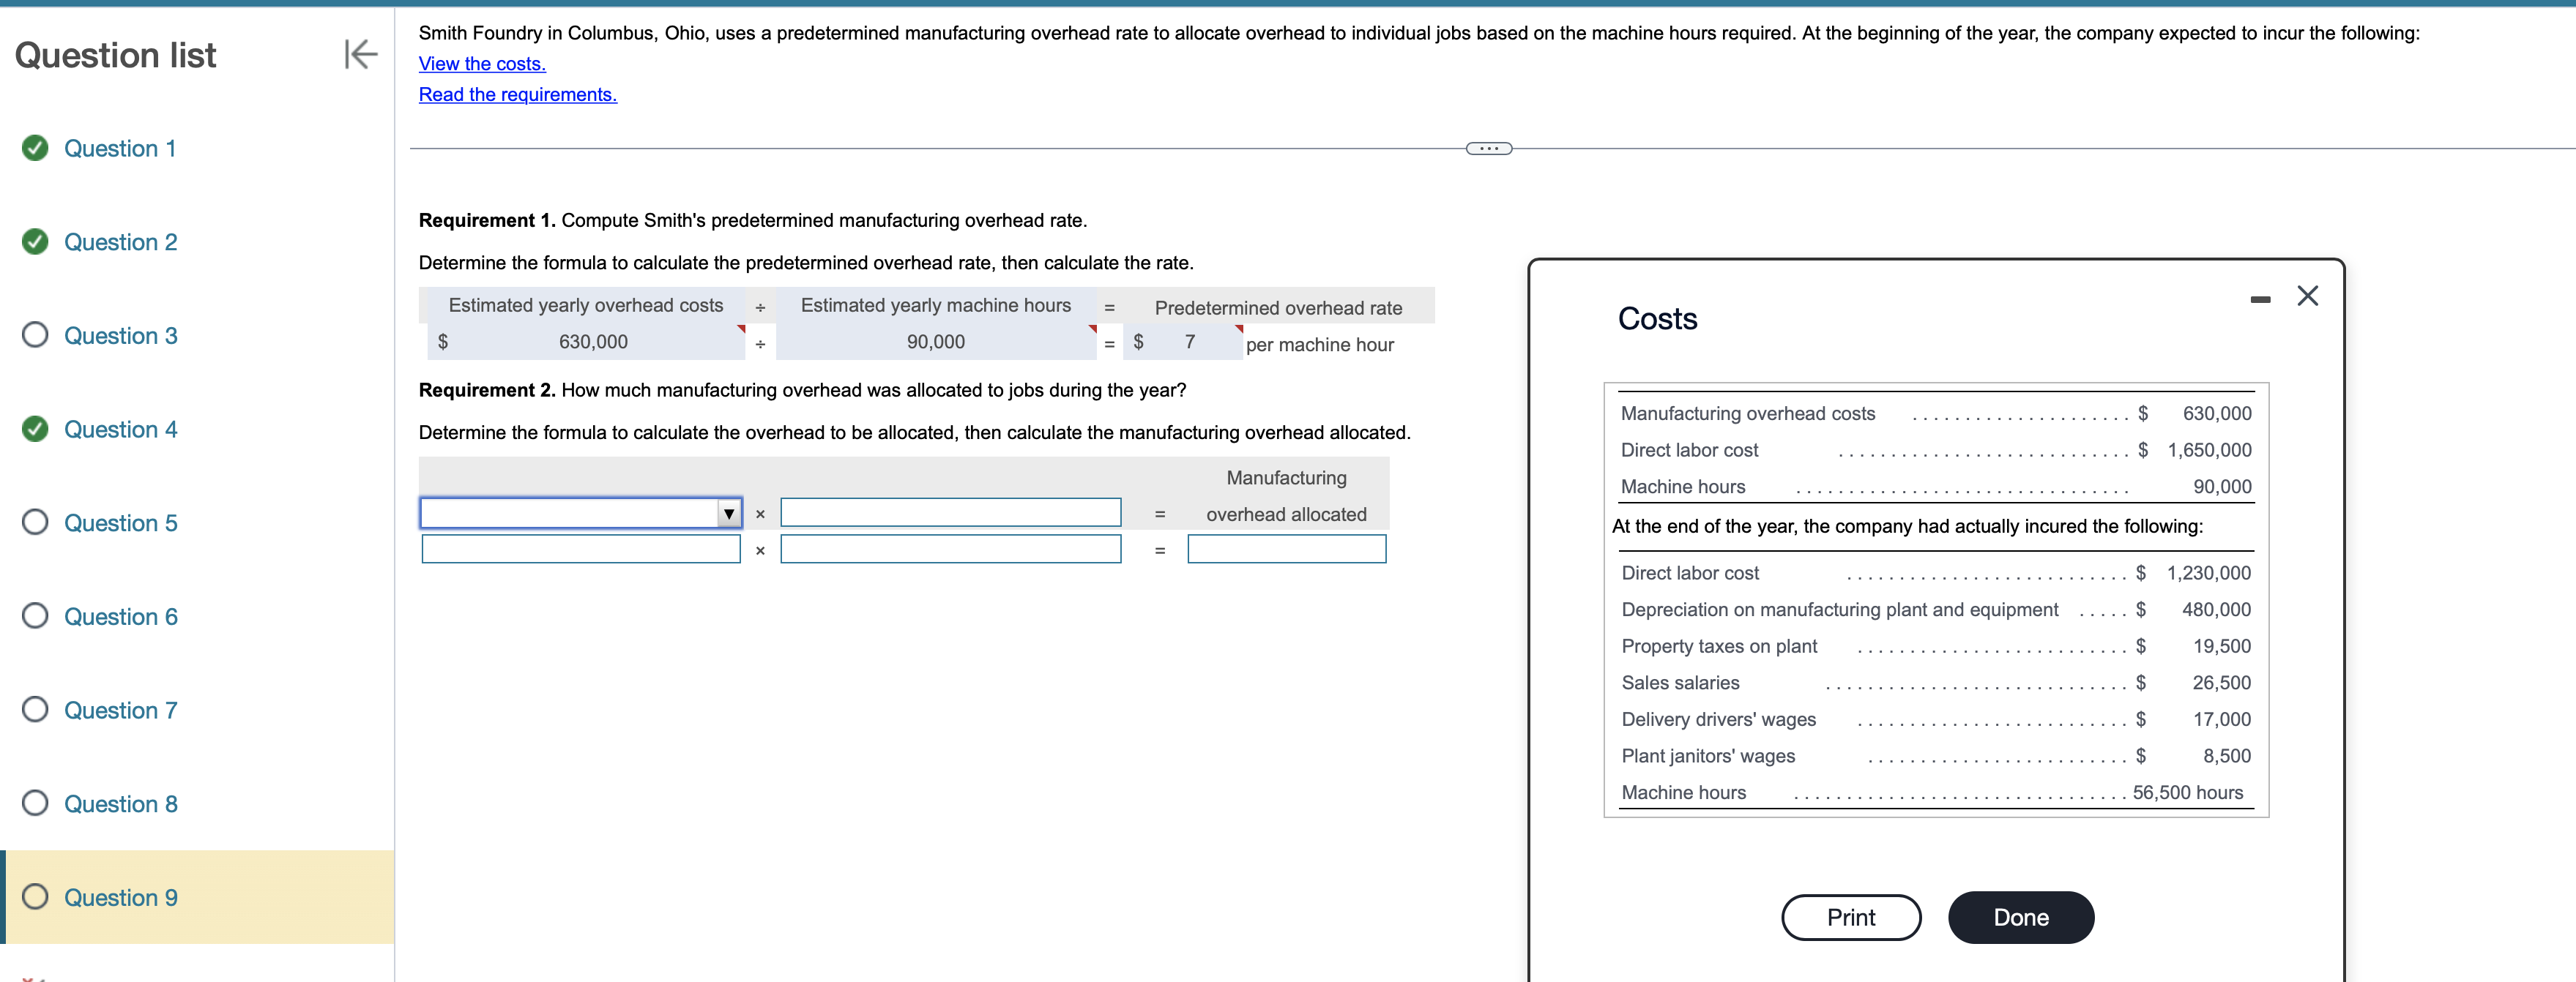2576x982 pixels.
Task: Click the manufacturing overhead allocated result field
Action: click(1286, 550)
